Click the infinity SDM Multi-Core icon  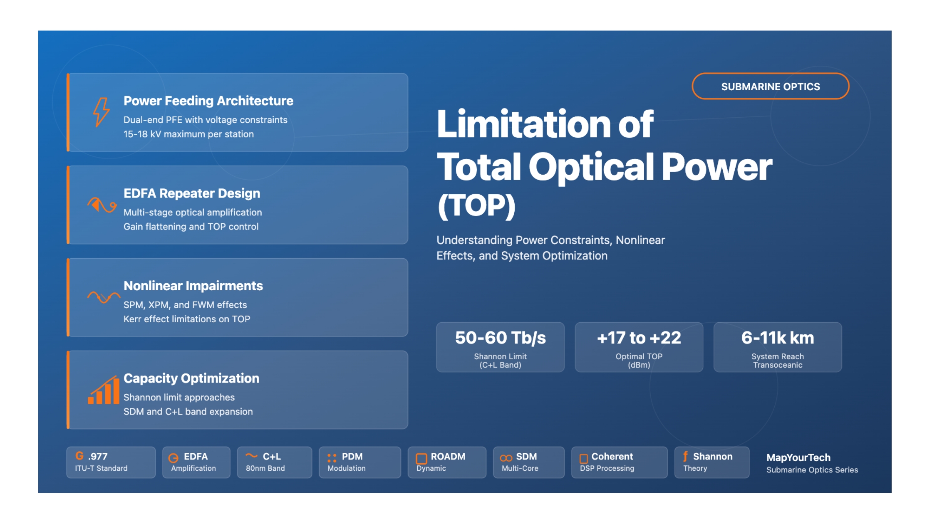tap(506, 458)
